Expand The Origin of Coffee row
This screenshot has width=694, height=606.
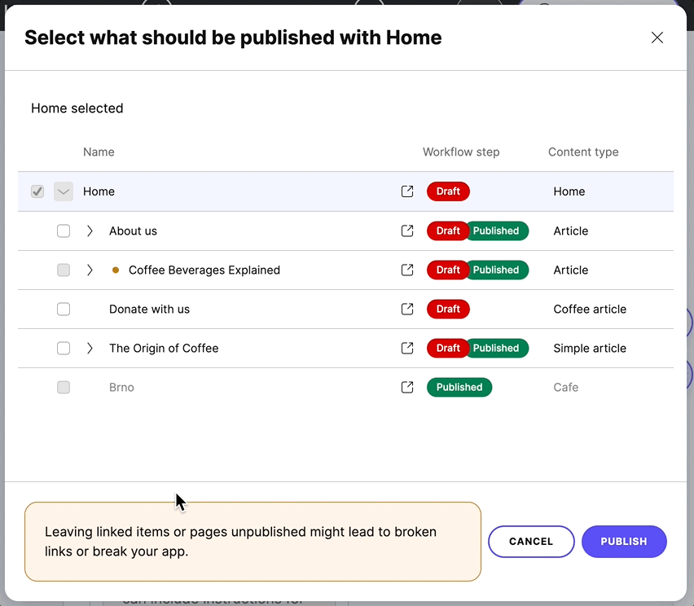90,348
